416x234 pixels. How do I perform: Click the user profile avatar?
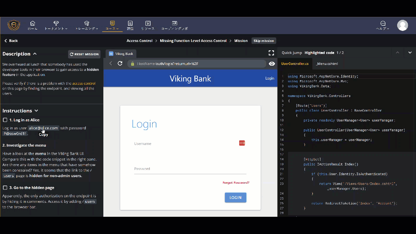pos(402,25)
